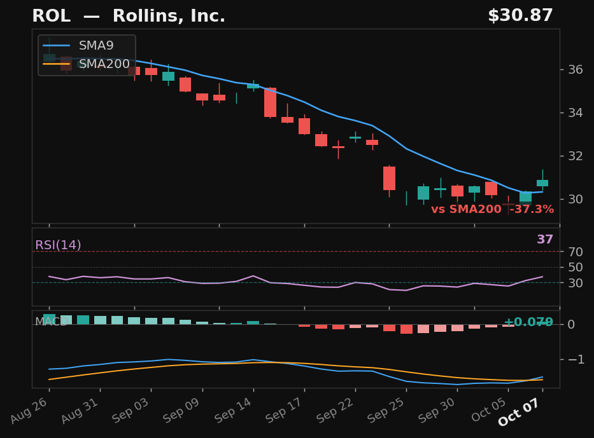Click the MACD axis label 0
This screenshot has width=594, height=438.
pos(571,325)
